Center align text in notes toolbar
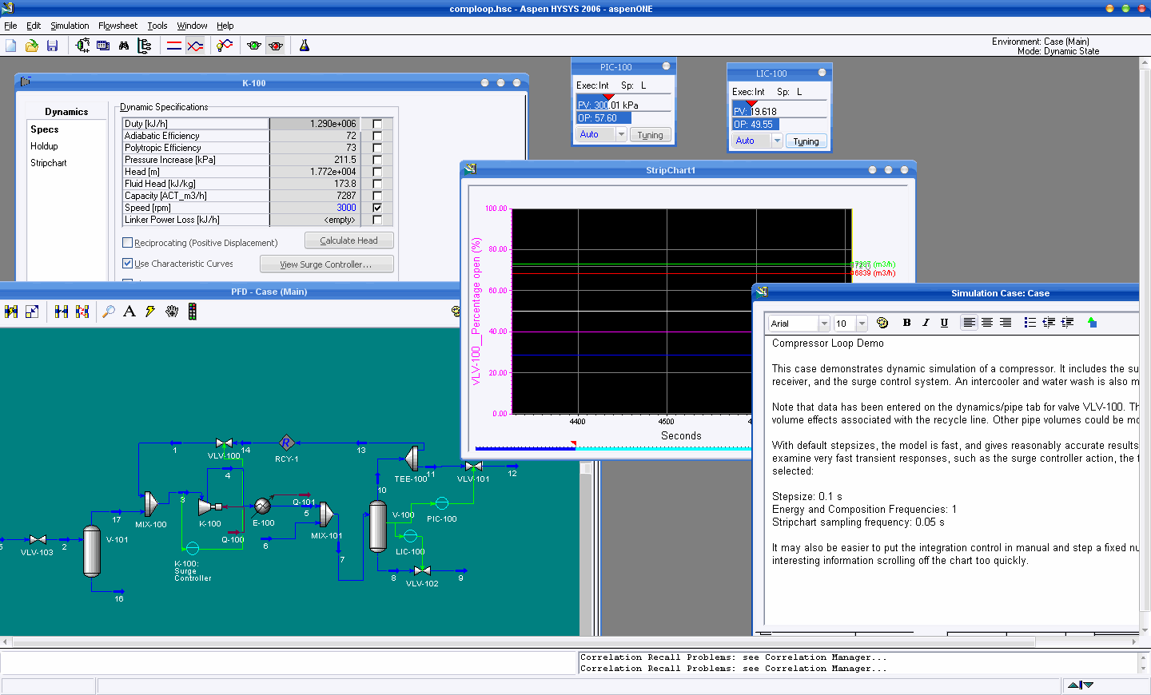Image resolution: width=1151 pixels, height=695 pixels. (987, 323)
